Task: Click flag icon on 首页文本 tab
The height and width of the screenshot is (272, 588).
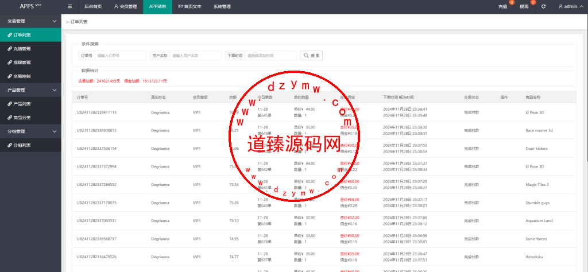Action: tap(180, 6)
